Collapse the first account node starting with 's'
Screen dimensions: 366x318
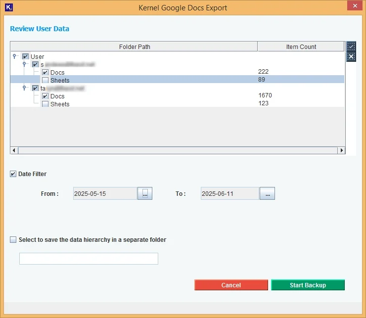(24, 64)
